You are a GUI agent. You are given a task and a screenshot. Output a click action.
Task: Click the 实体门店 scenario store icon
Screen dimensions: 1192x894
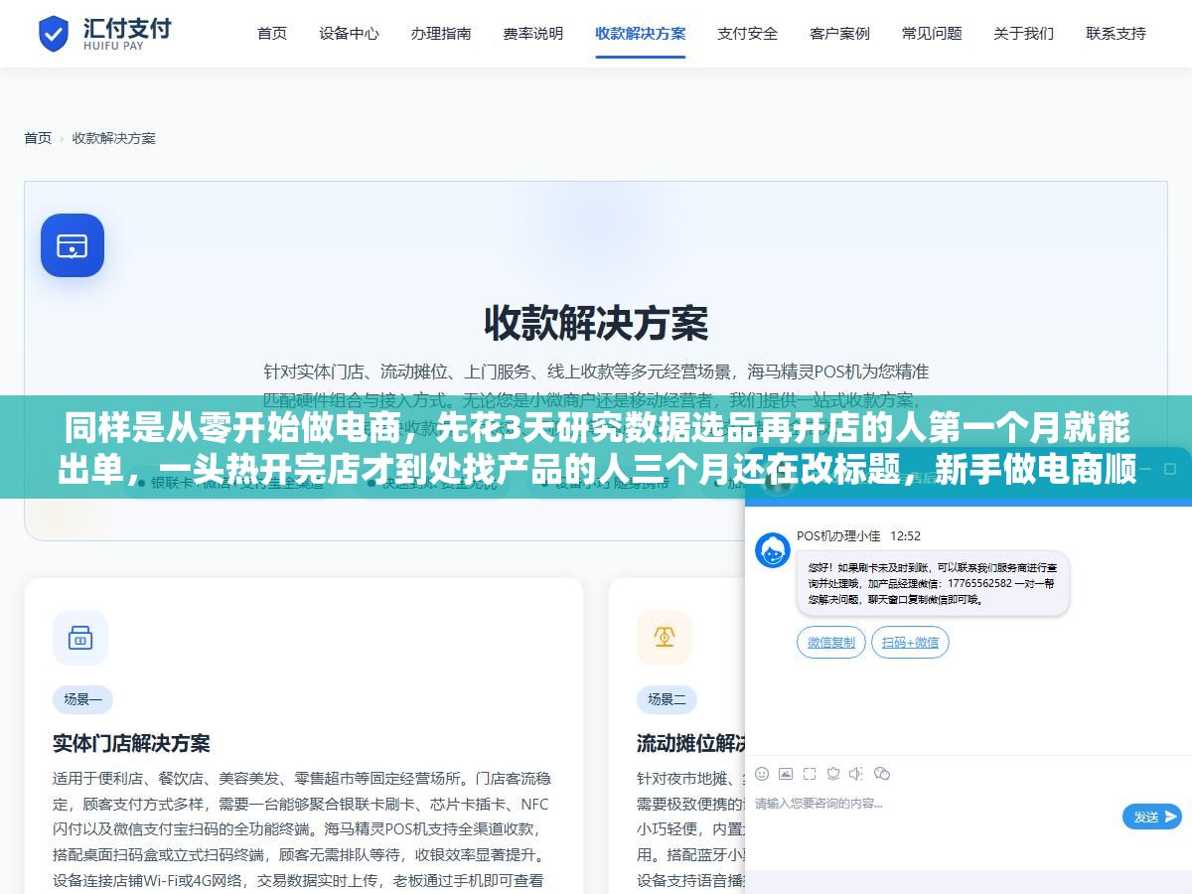(80, 638)
